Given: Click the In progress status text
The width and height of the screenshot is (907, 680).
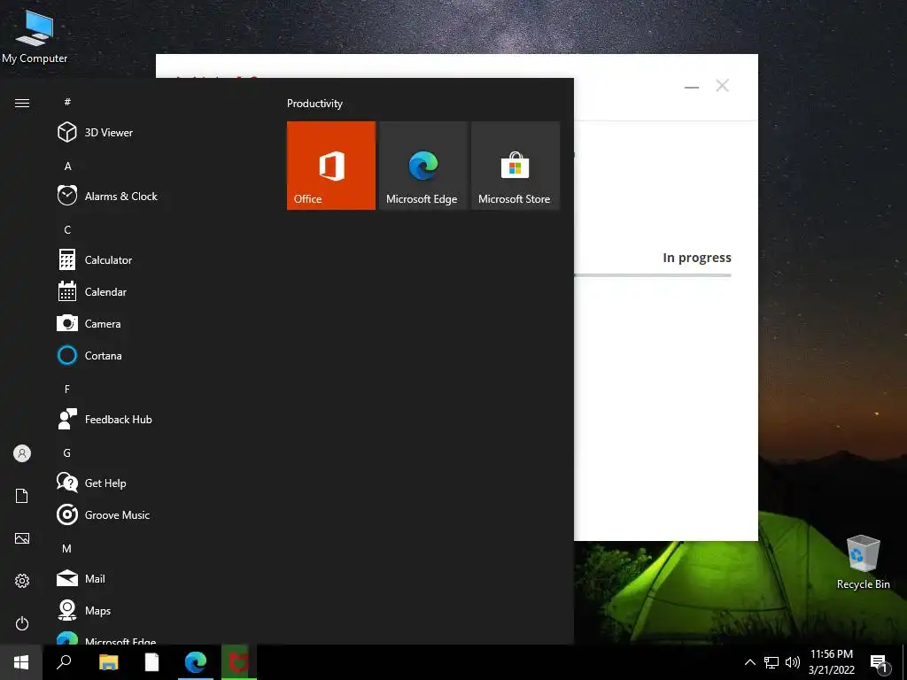Looking at the screenshot, I should 696,258.
